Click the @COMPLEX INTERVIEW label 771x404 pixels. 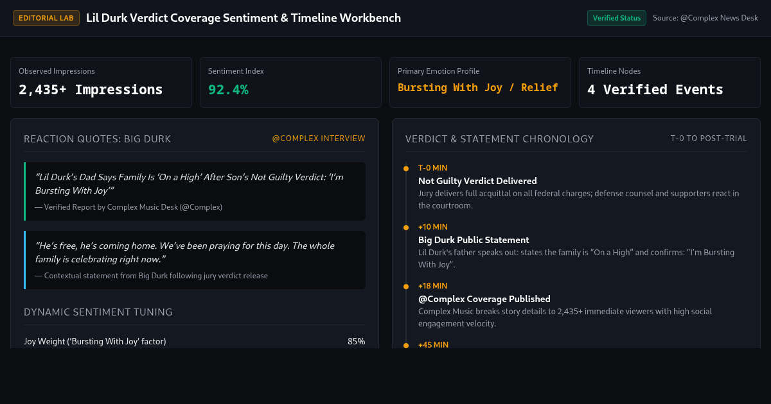(x=319, y=139)
